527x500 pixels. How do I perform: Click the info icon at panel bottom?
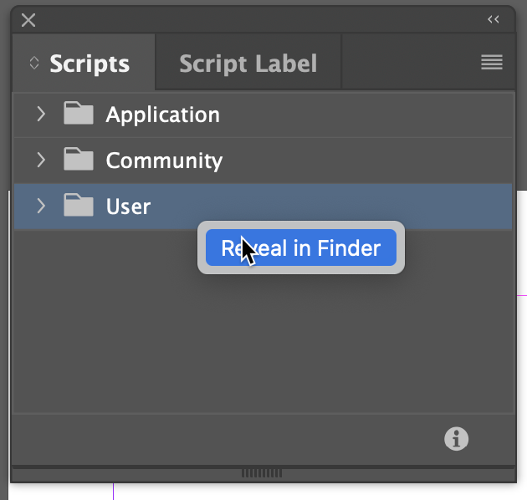click(x=456, y=438)
